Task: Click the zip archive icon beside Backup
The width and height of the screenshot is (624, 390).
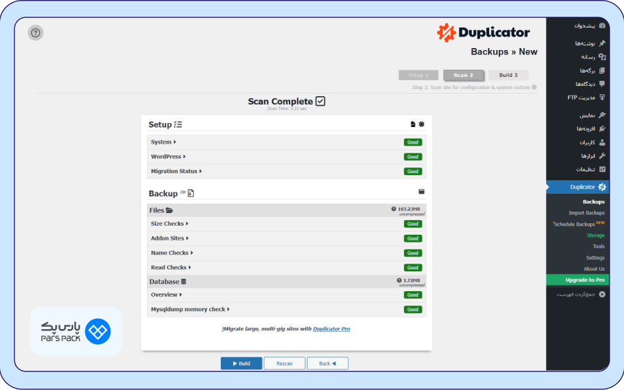Action: coord(191,193)
